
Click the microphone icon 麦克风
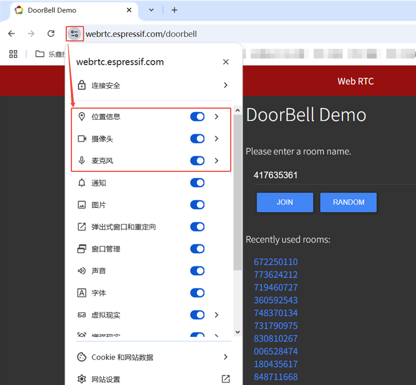(x=82, y=161)
